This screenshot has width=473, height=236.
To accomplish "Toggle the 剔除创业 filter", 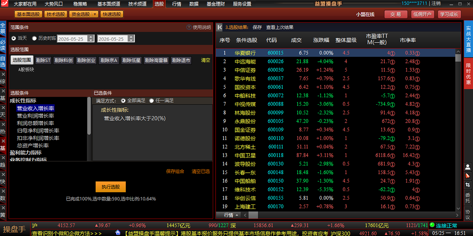I will [x=86, y=60].
